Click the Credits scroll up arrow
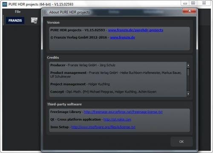This screenshot has width=213, height=153. (188, 65)
